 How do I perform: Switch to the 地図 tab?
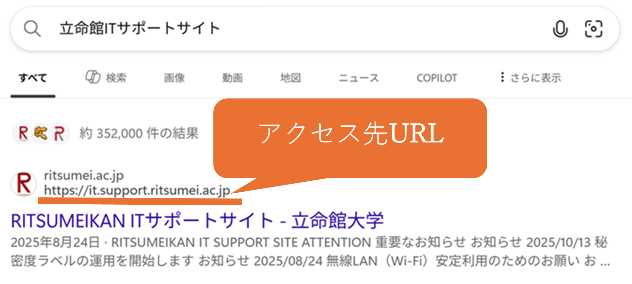point(291,78)
